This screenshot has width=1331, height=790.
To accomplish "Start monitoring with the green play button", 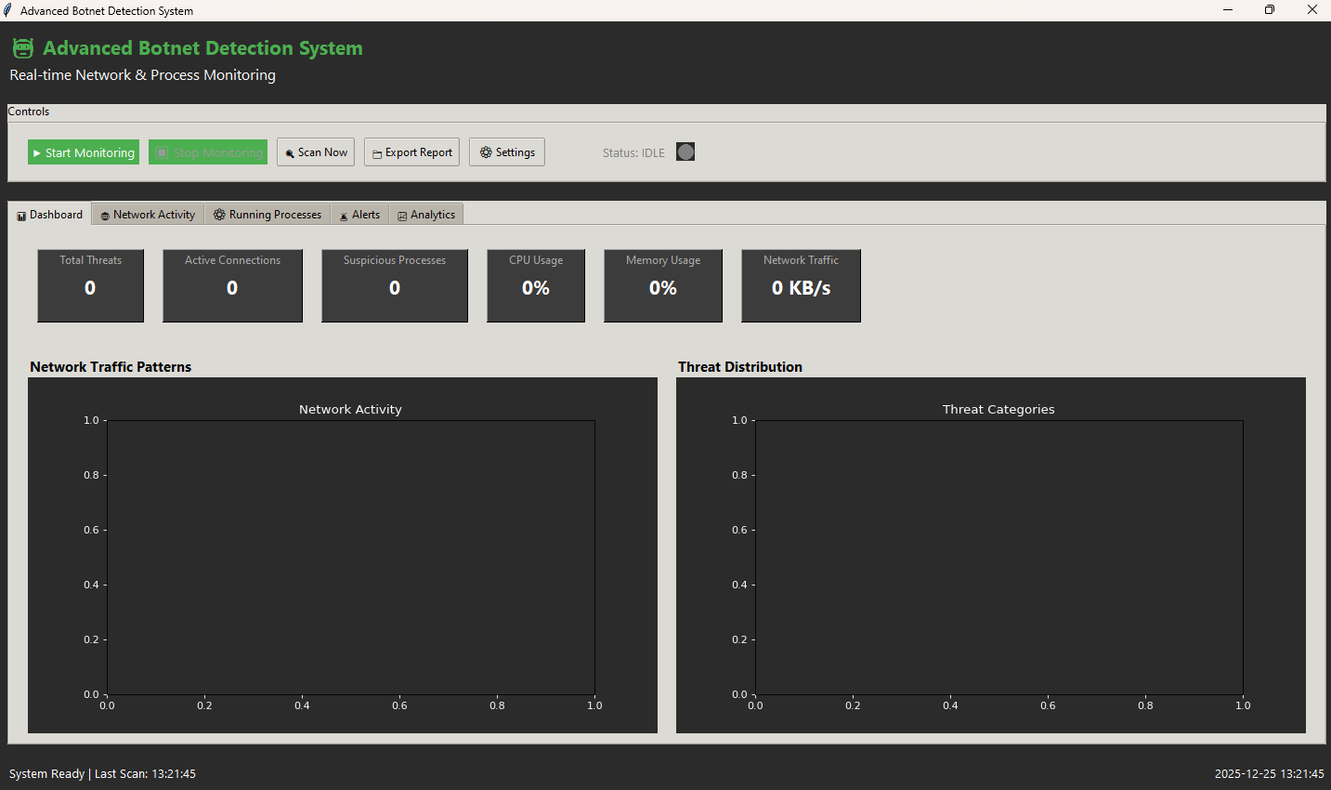I will pos(84,152).
